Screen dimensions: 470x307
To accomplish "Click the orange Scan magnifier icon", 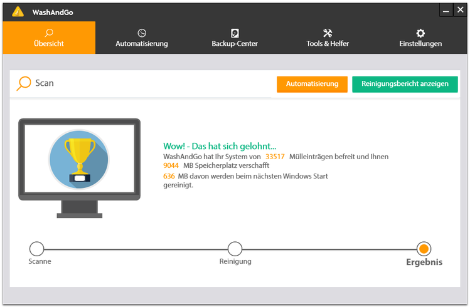I will point(24,83).
